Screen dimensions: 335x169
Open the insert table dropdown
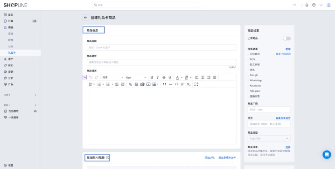(155, 84)
